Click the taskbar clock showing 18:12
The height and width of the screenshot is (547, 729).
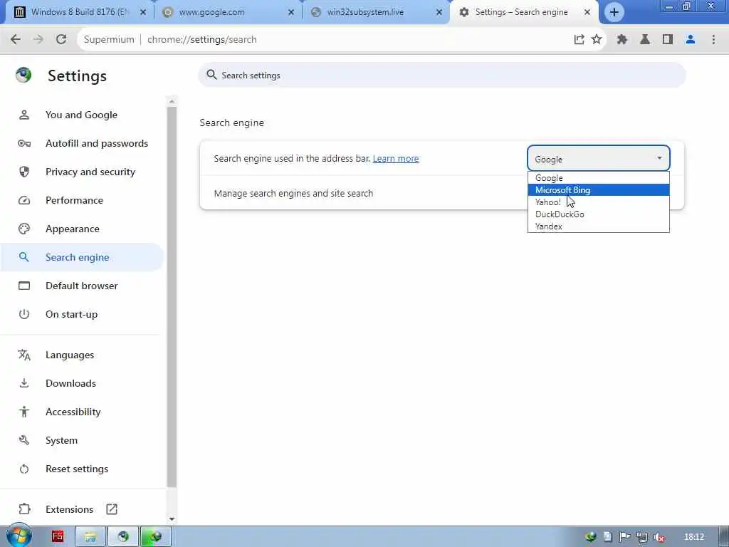click(x=693, y=537)
